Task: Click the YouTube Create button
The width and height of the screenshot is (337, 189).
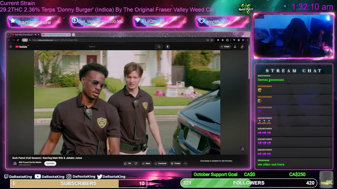Action: [x=225, y=47]
